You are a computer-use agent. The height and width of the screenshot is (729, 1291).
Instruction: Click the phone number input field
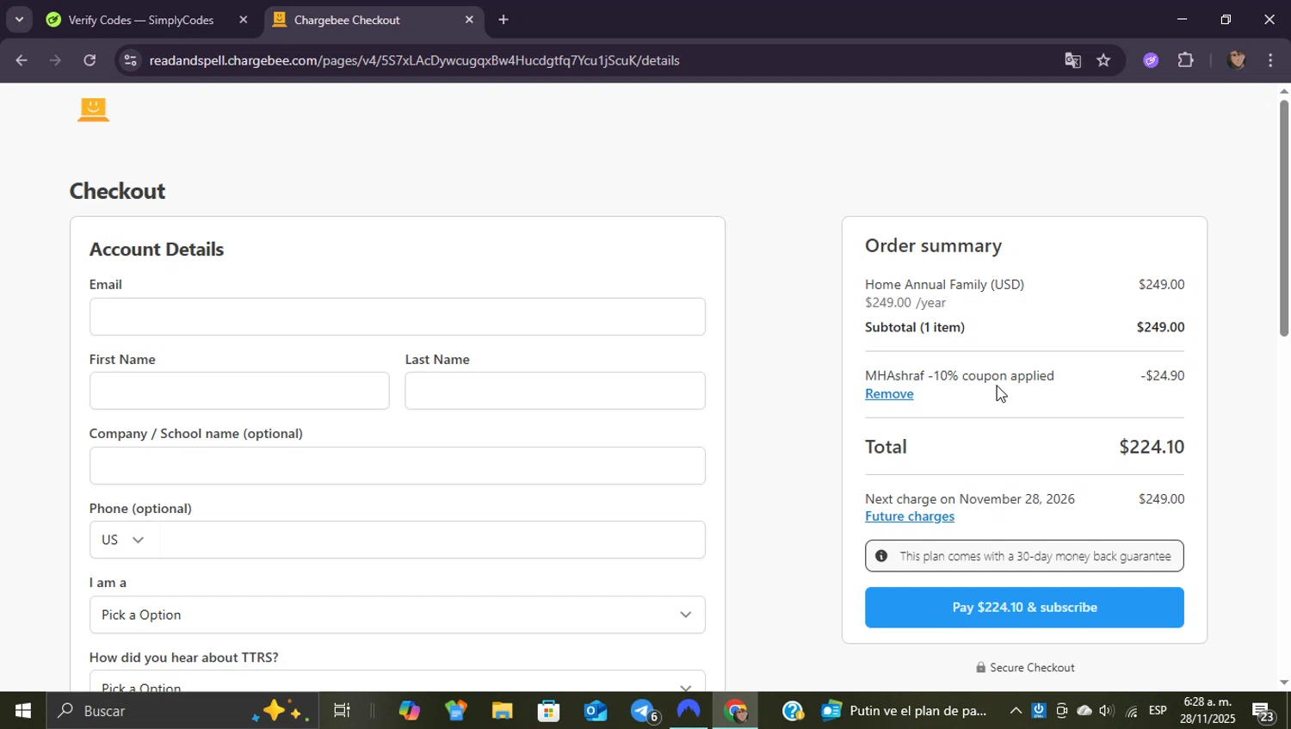[432, 540]
